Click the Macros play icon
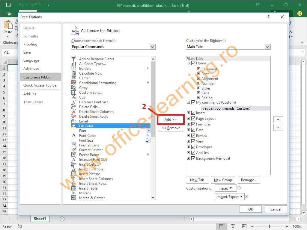This screenshot has height=230, width=307. pyautogui.click(x=74, y=193)
